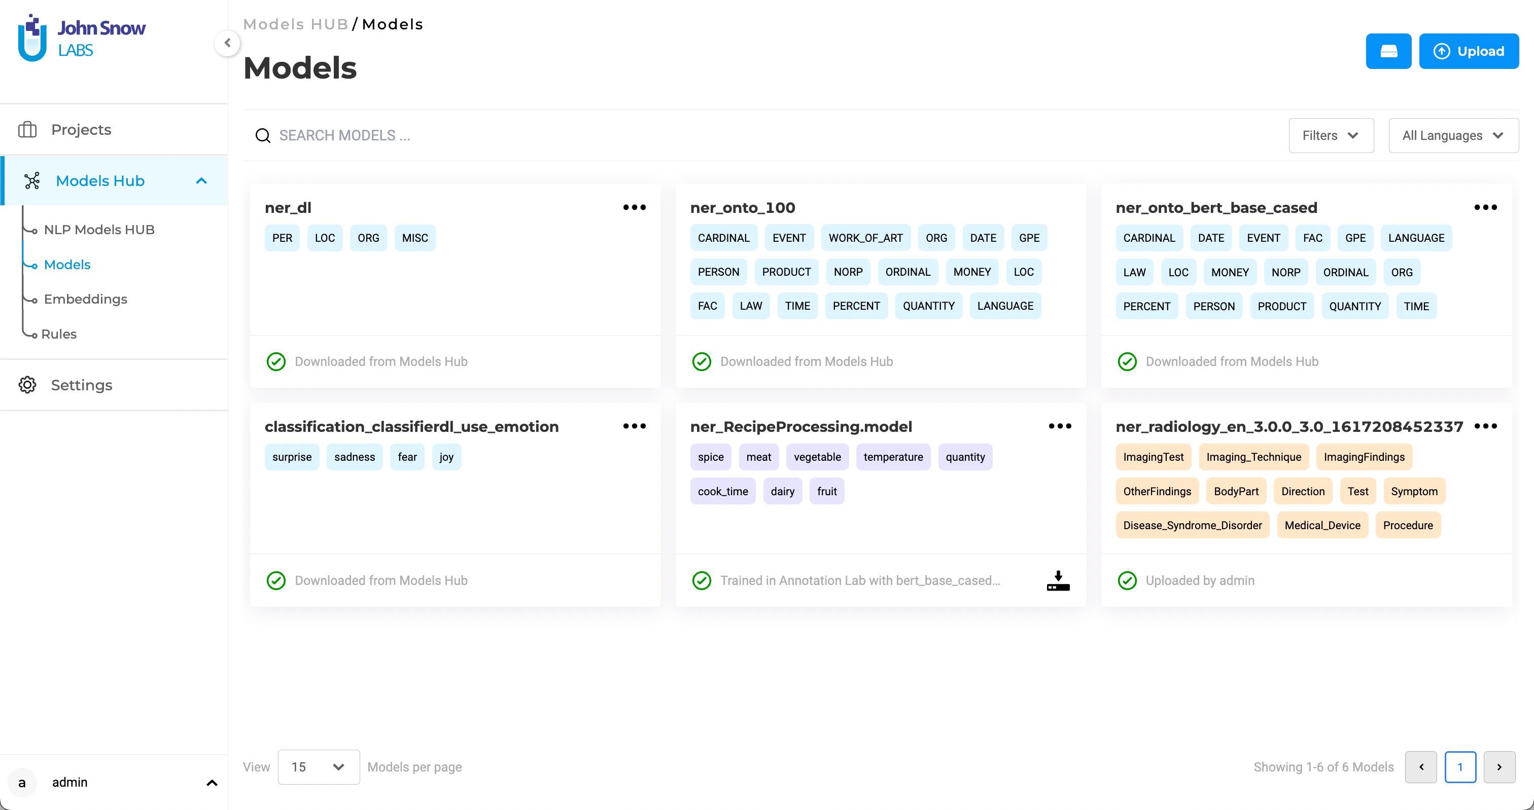Screen dimensions: 1534x810
Task: Click the Disease_Syndrome_Disorder label tag
Action: coord(1192,526)
